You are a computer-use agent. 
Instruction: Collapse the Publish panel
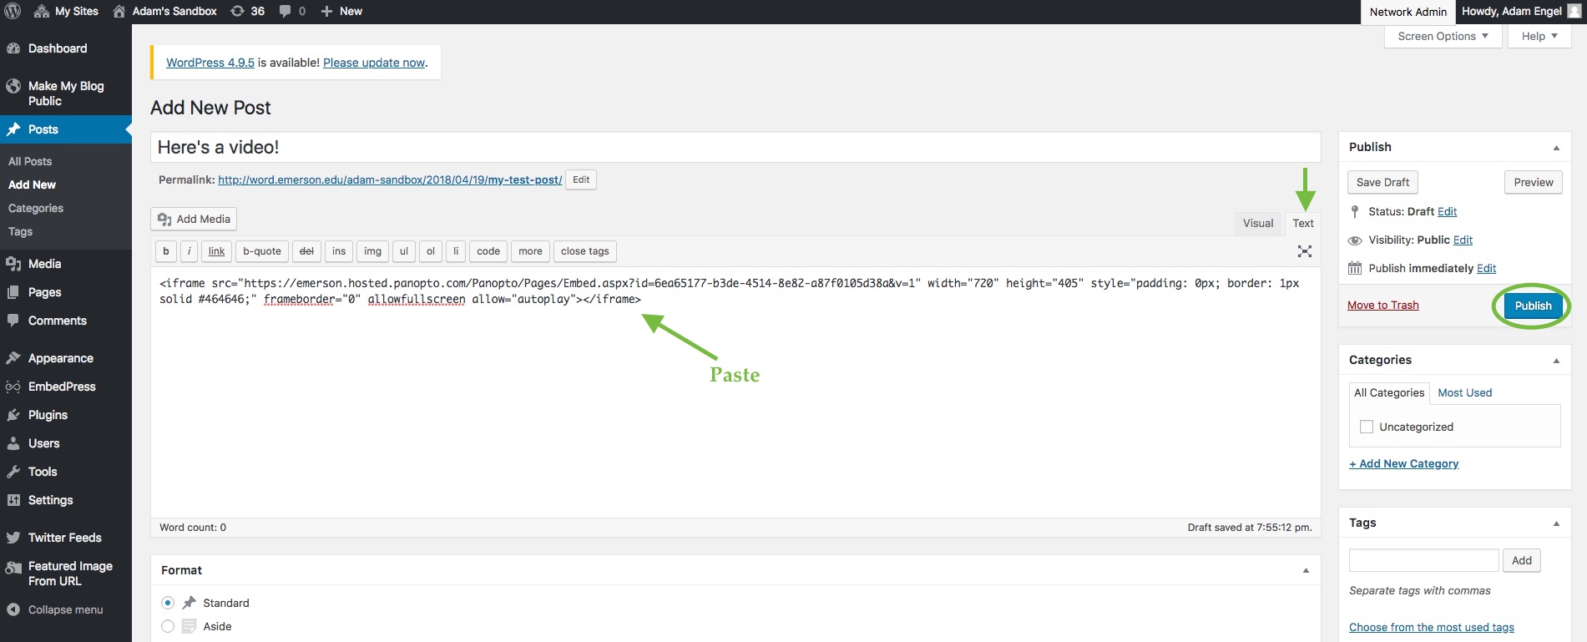click(1556, 148)
